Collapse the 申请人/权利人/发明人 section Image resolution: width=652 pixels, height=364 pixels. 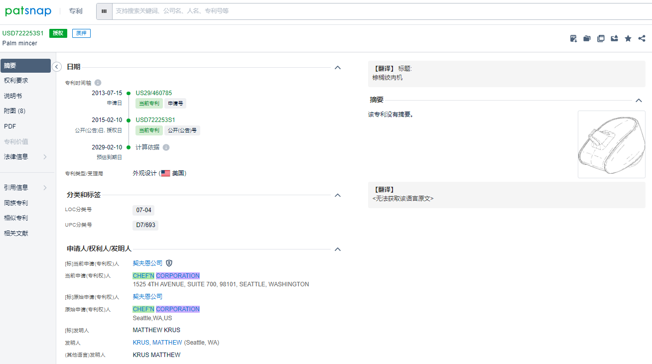pos(338,249)
